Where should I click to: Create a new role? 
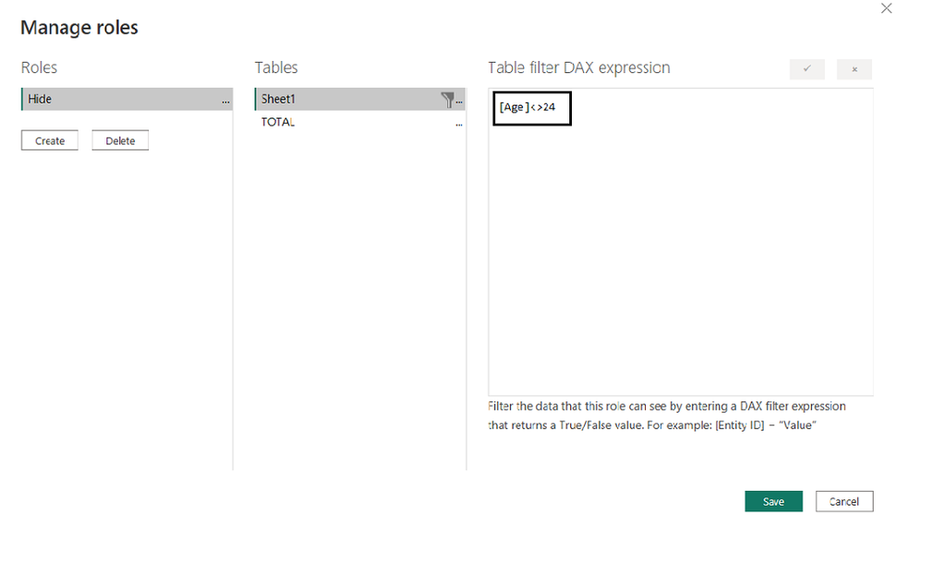pyautogui.click(x=50, y=140)
